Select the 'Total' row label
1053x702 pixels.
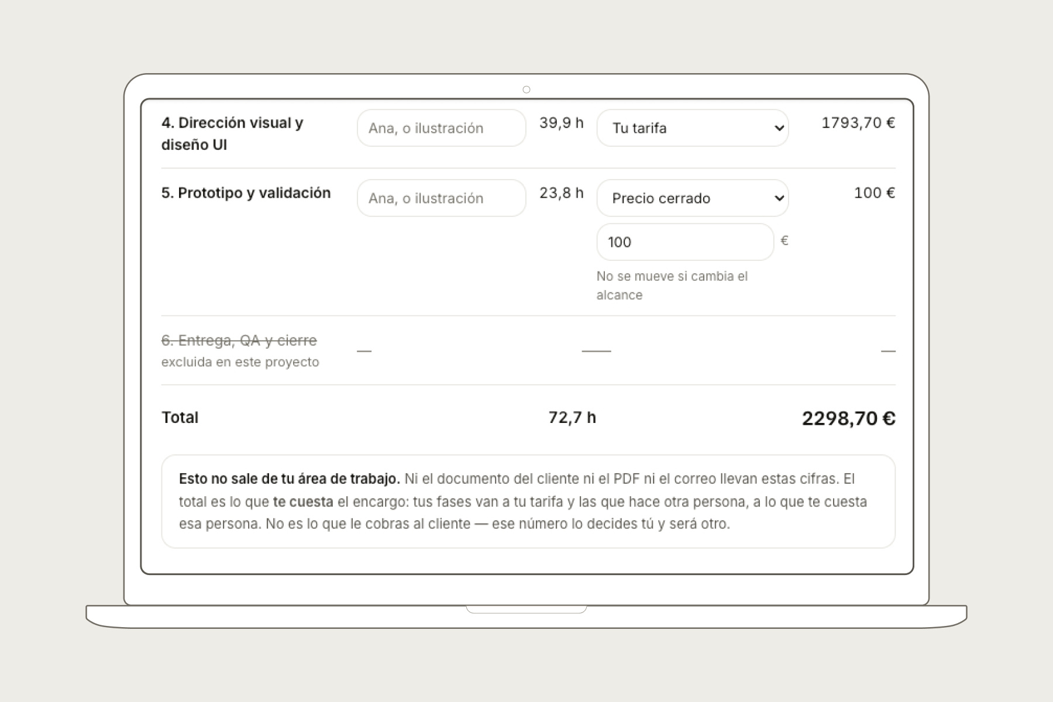pos(180,418)
